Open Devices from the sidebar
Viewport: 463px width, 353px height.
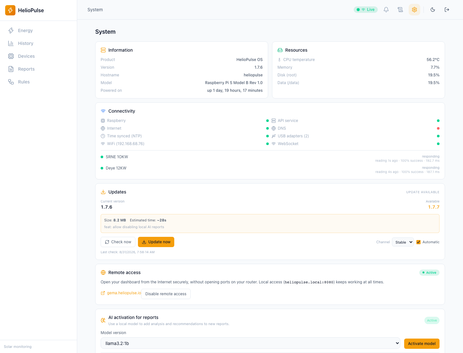point(39,56)
